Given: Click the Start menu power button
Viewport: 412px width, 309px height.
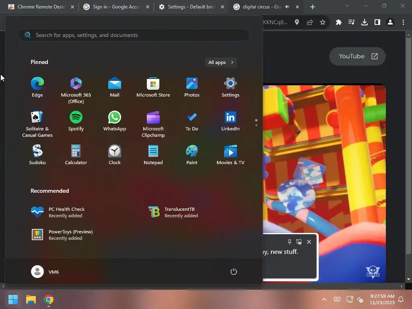Looking at the screenshot, I should [x=234, y=272].
